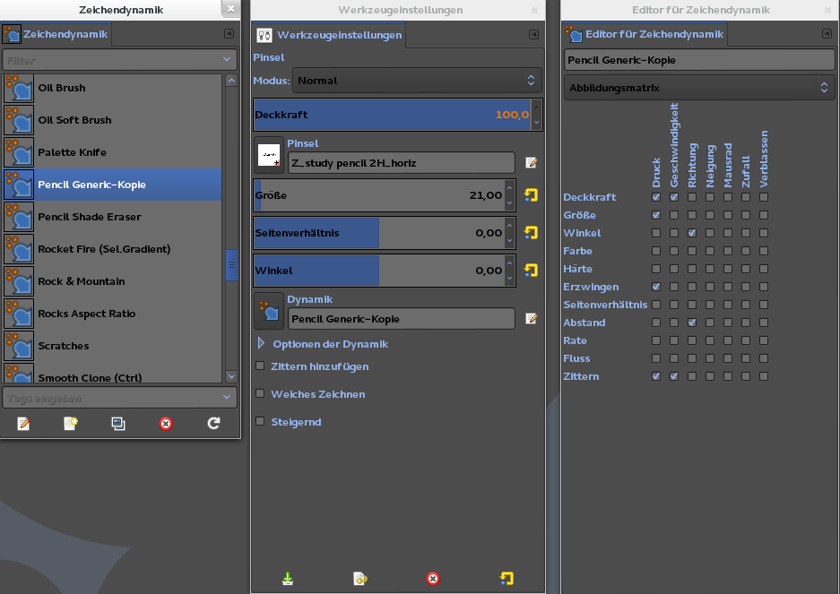840x594 pixels.
Task: Decrease Winkel with the down stepper arrow
Action: tap(510, 278)
